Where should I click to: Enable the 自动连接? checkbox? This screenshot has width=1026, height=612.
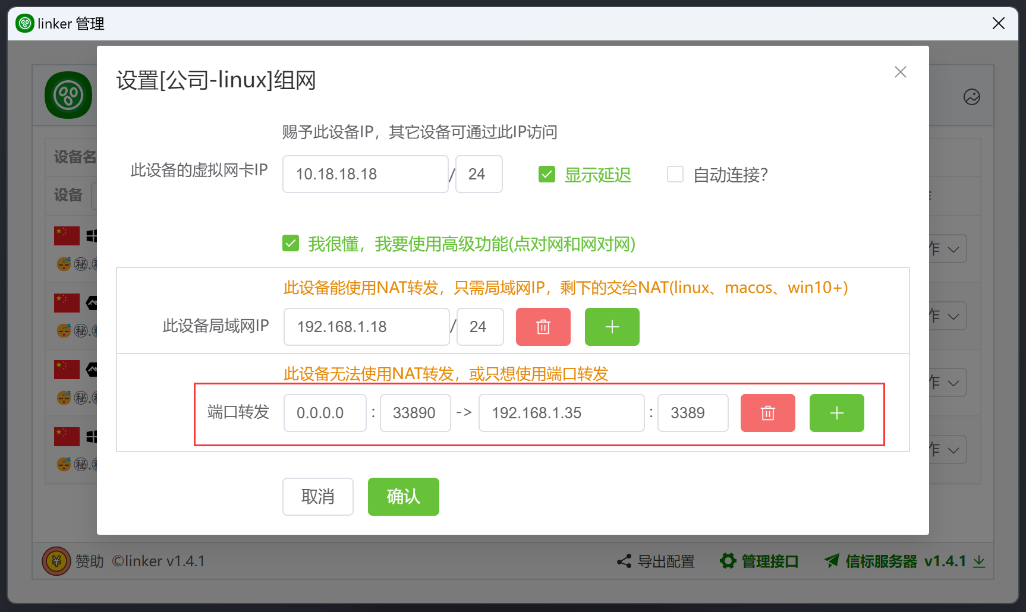point(675,175)
